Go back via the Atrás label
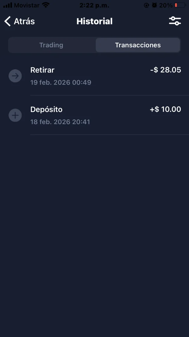 click(24, 21)
